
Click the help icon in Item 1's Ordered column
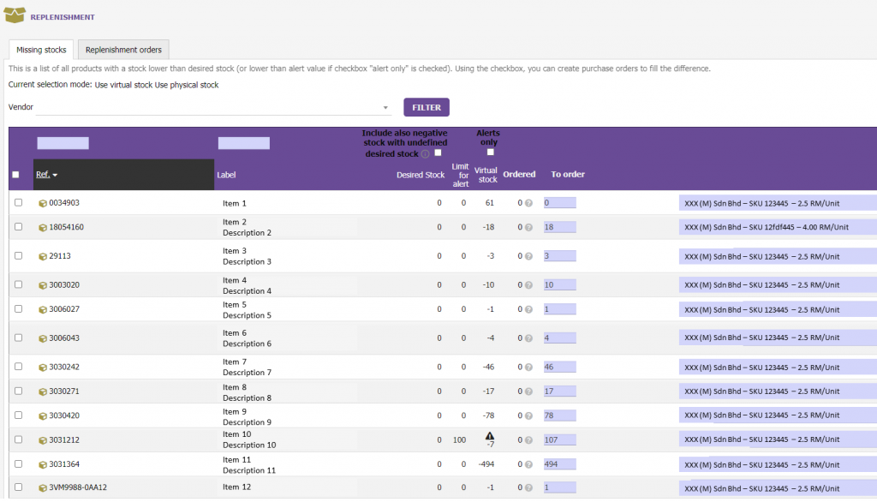[529, 203]
